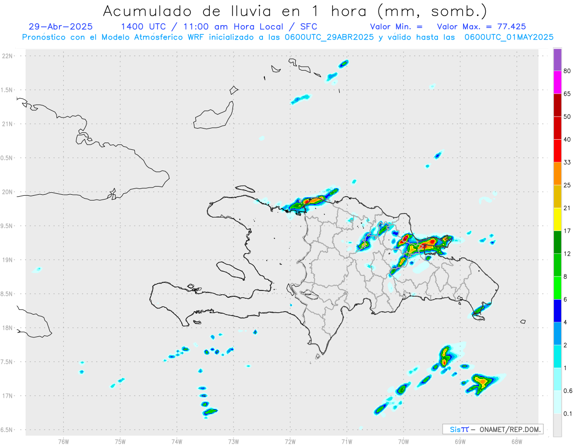This screenshot has width=580, height=448.
Task: Click the '72W' longitude label
Action: [x=290, y=441]
